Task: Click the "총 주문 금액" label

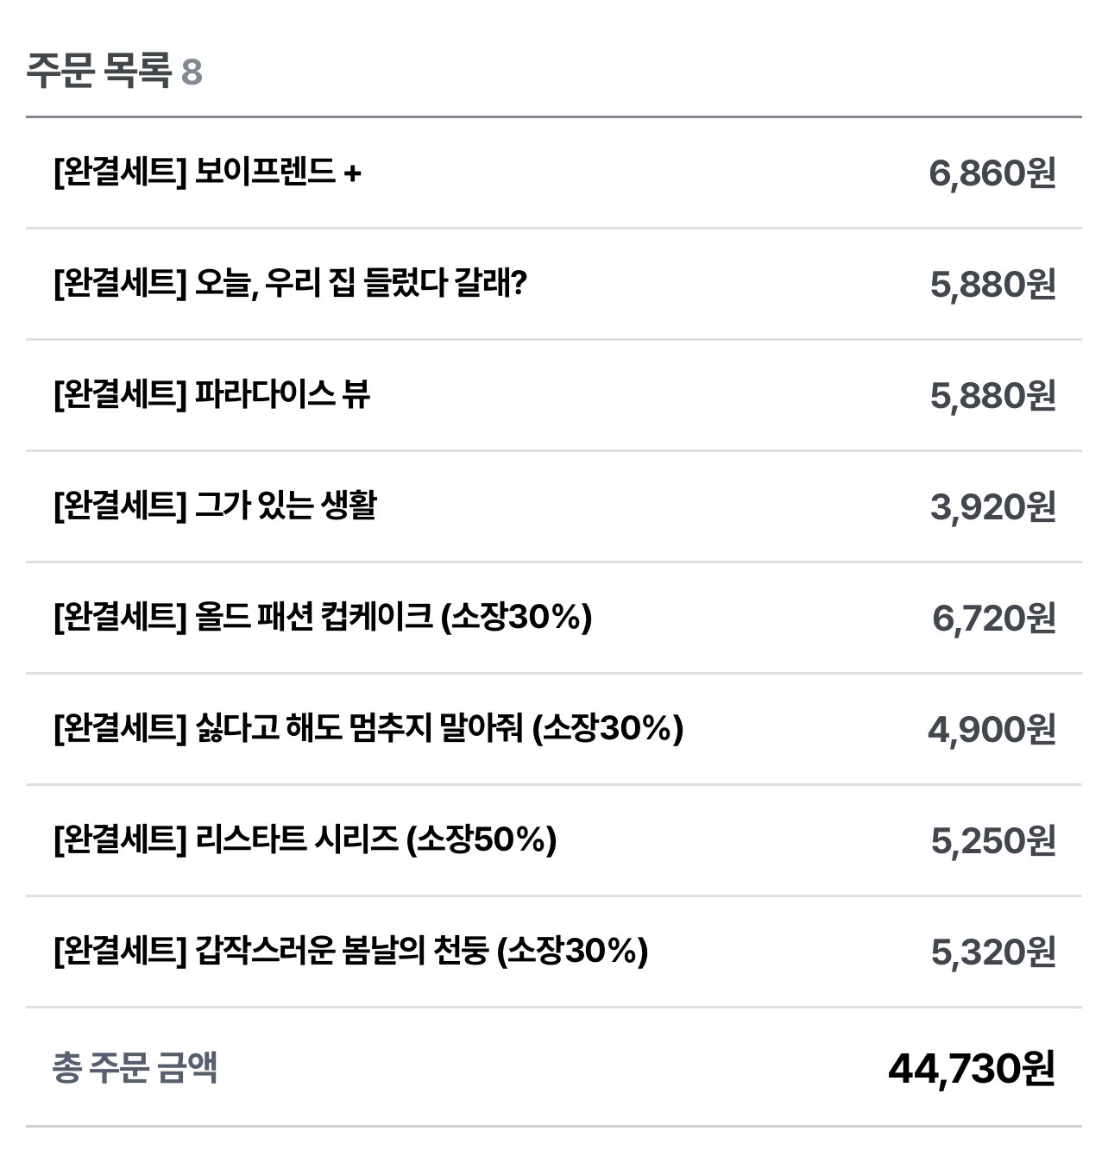Action: point(135,1068)
